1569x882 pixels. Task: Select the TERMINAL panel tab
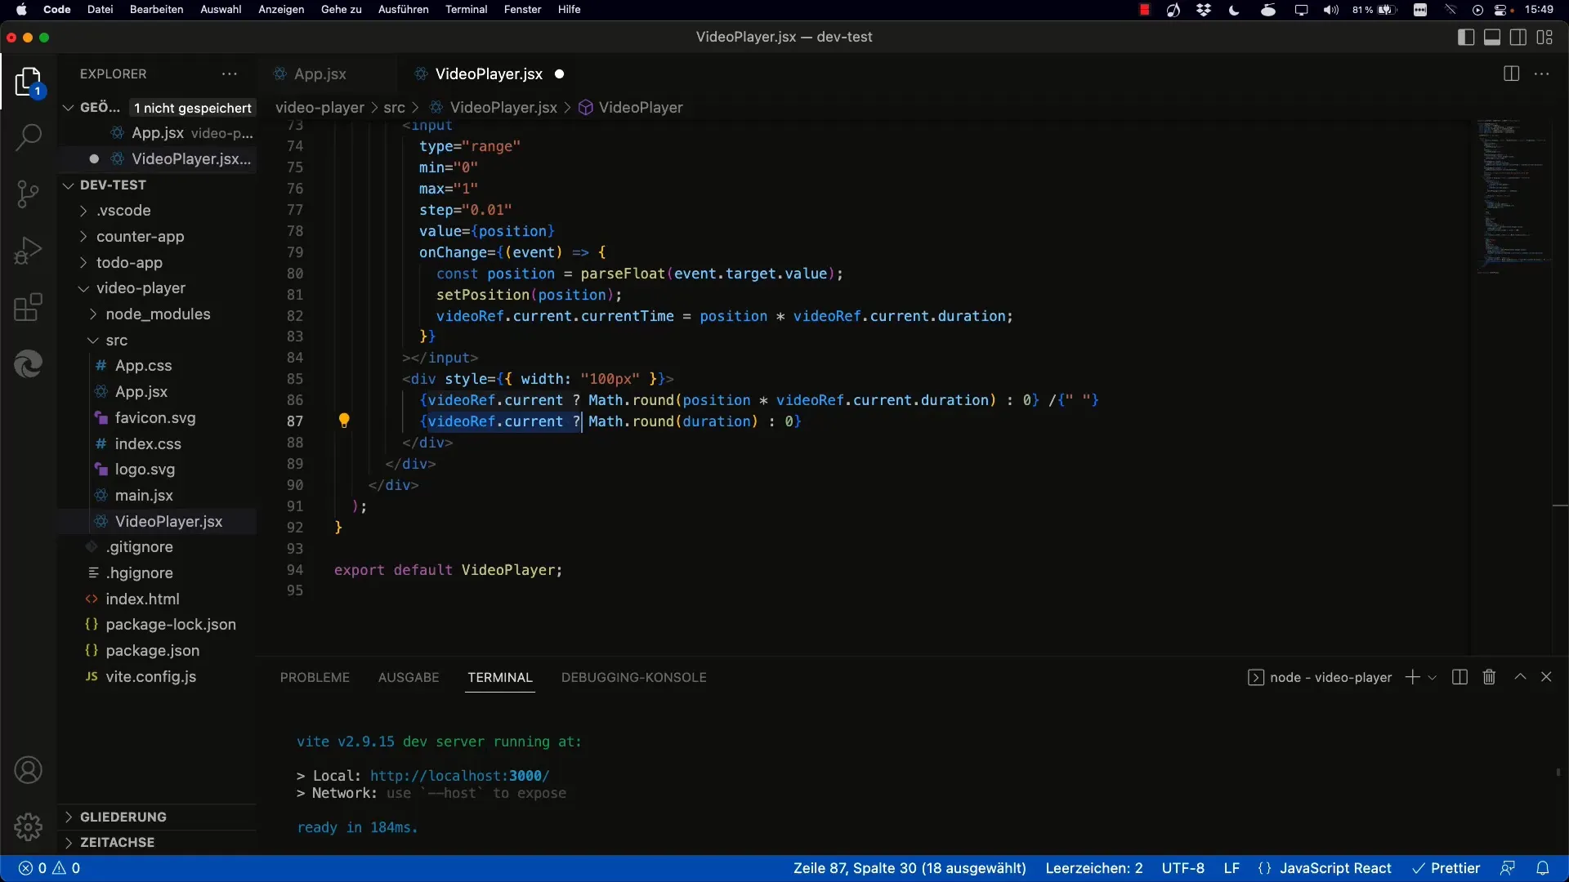coord(500,677)
